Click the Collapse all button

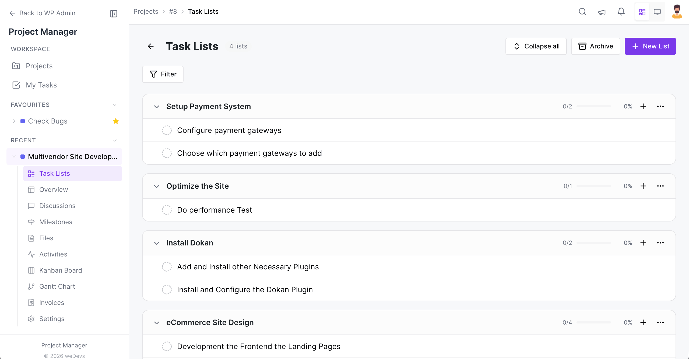tap(536, 46)
